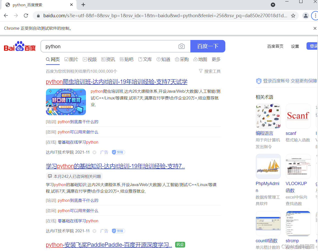Click Scanf thumbnail image
The image size is (318, 251).
298,116
